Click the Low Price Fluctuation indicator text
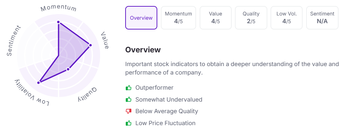The image size is (340, 129). [x=165, y=123]
